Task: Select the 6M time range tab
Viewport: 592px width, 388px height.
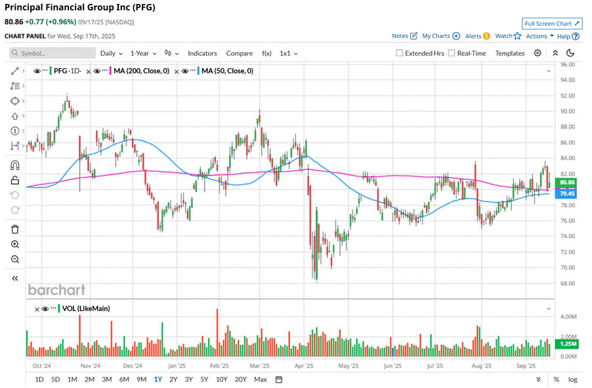Action: click(124, 379)
